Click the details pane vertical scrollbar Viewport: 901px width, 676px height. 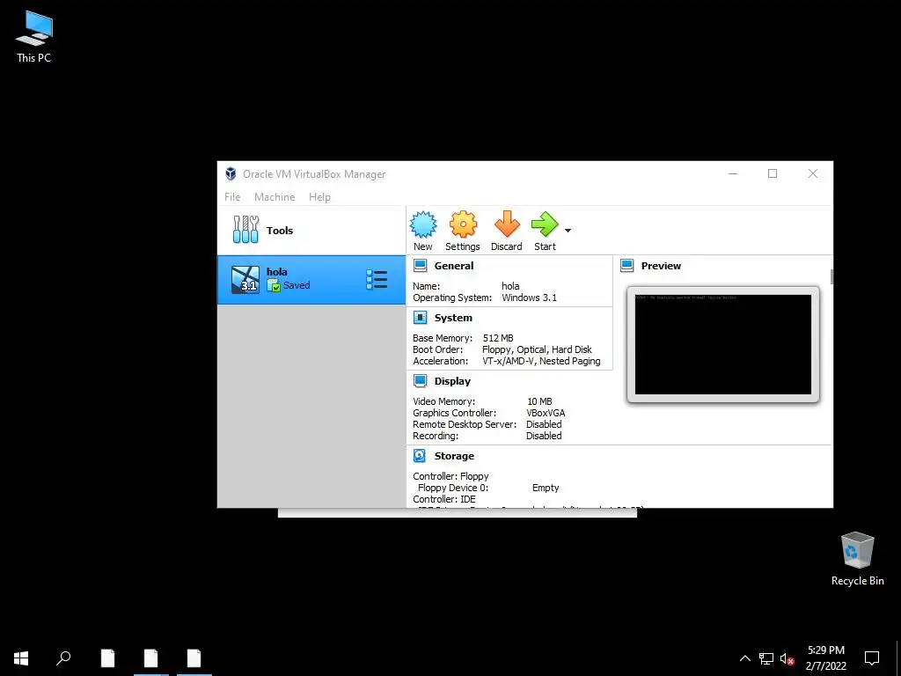coord(831,276)
